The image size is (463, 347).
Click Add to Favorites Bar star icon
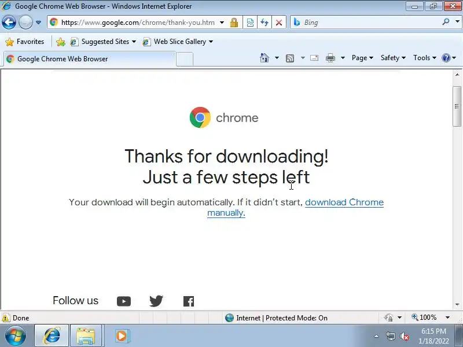pyautogui.click(x=61, y=42)
